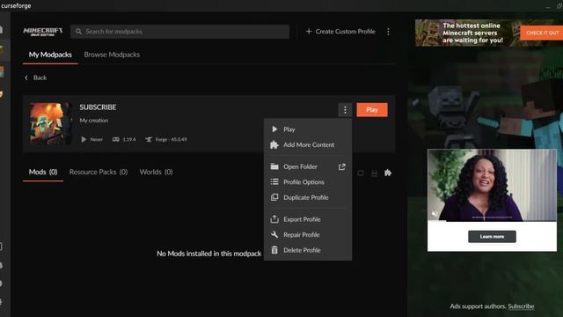
Task: Click the Never last-played label
Action: (x=96, y=139)
